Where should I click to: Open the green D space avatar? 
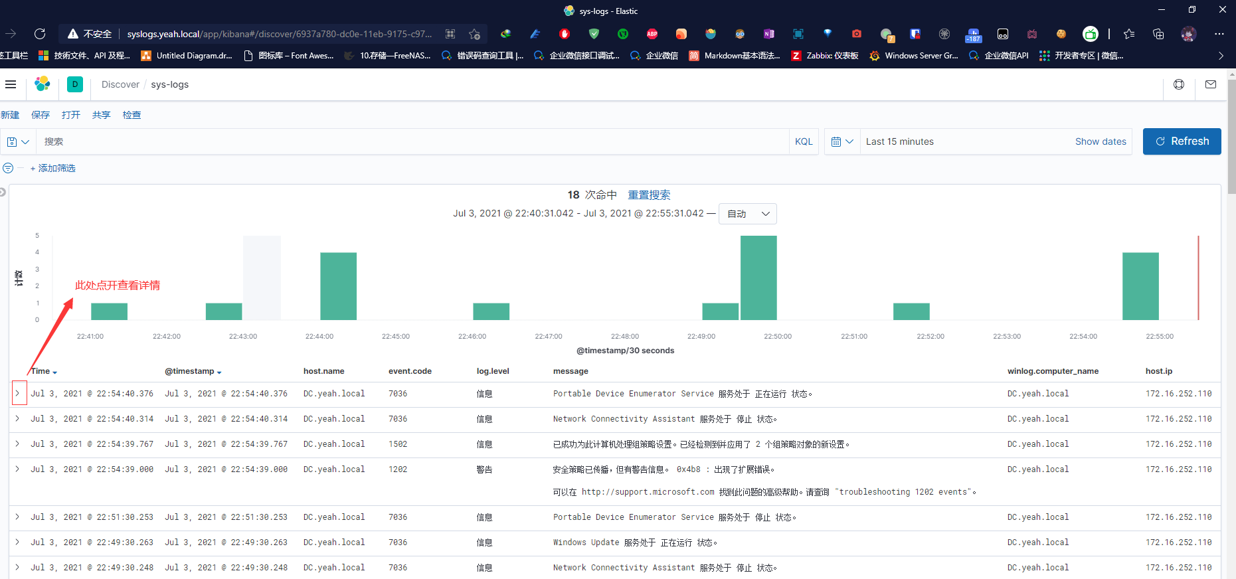[75, 84]
